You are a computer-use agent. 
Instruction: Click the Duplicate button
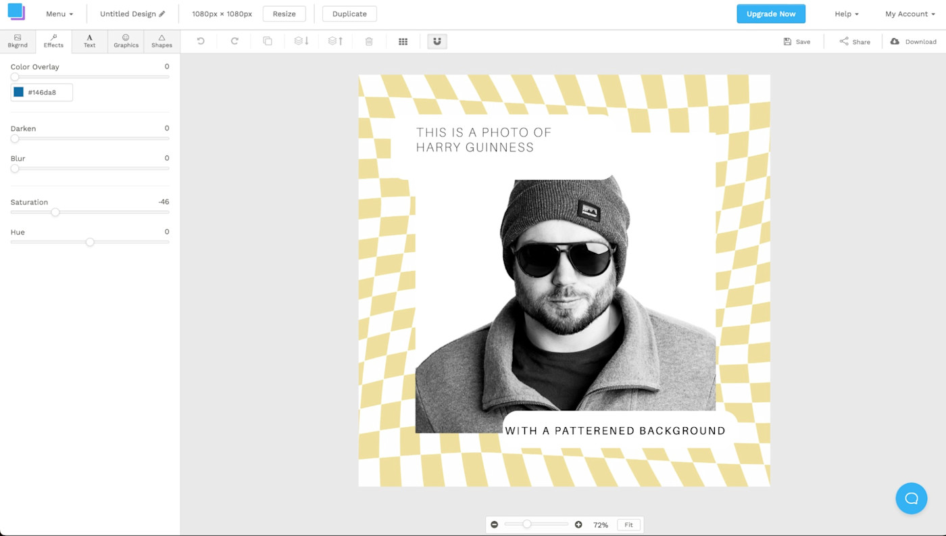pos(349,14)
